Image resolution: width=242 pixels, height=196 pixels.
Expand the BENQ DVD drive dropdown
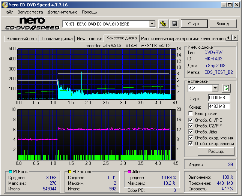[152, 24]
